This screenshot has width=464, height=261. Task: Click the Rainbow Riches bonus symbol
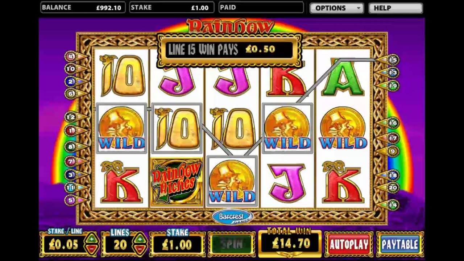pos(177,182)
